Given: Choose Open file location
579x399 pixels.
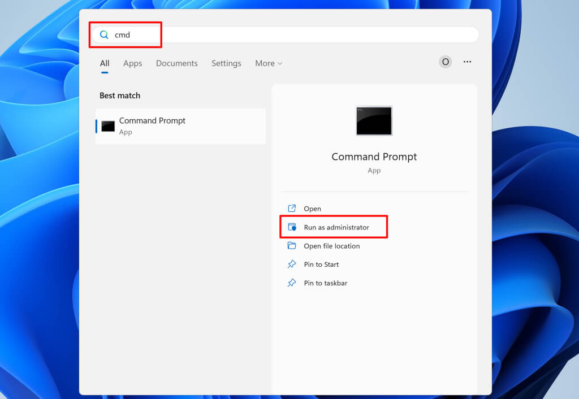Looking at the screenshot, I should 331,246.
